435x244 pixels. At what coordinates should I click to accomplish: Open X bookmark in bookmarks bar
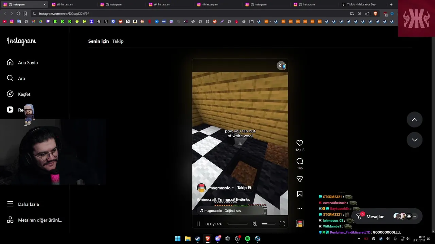(106, 21)
